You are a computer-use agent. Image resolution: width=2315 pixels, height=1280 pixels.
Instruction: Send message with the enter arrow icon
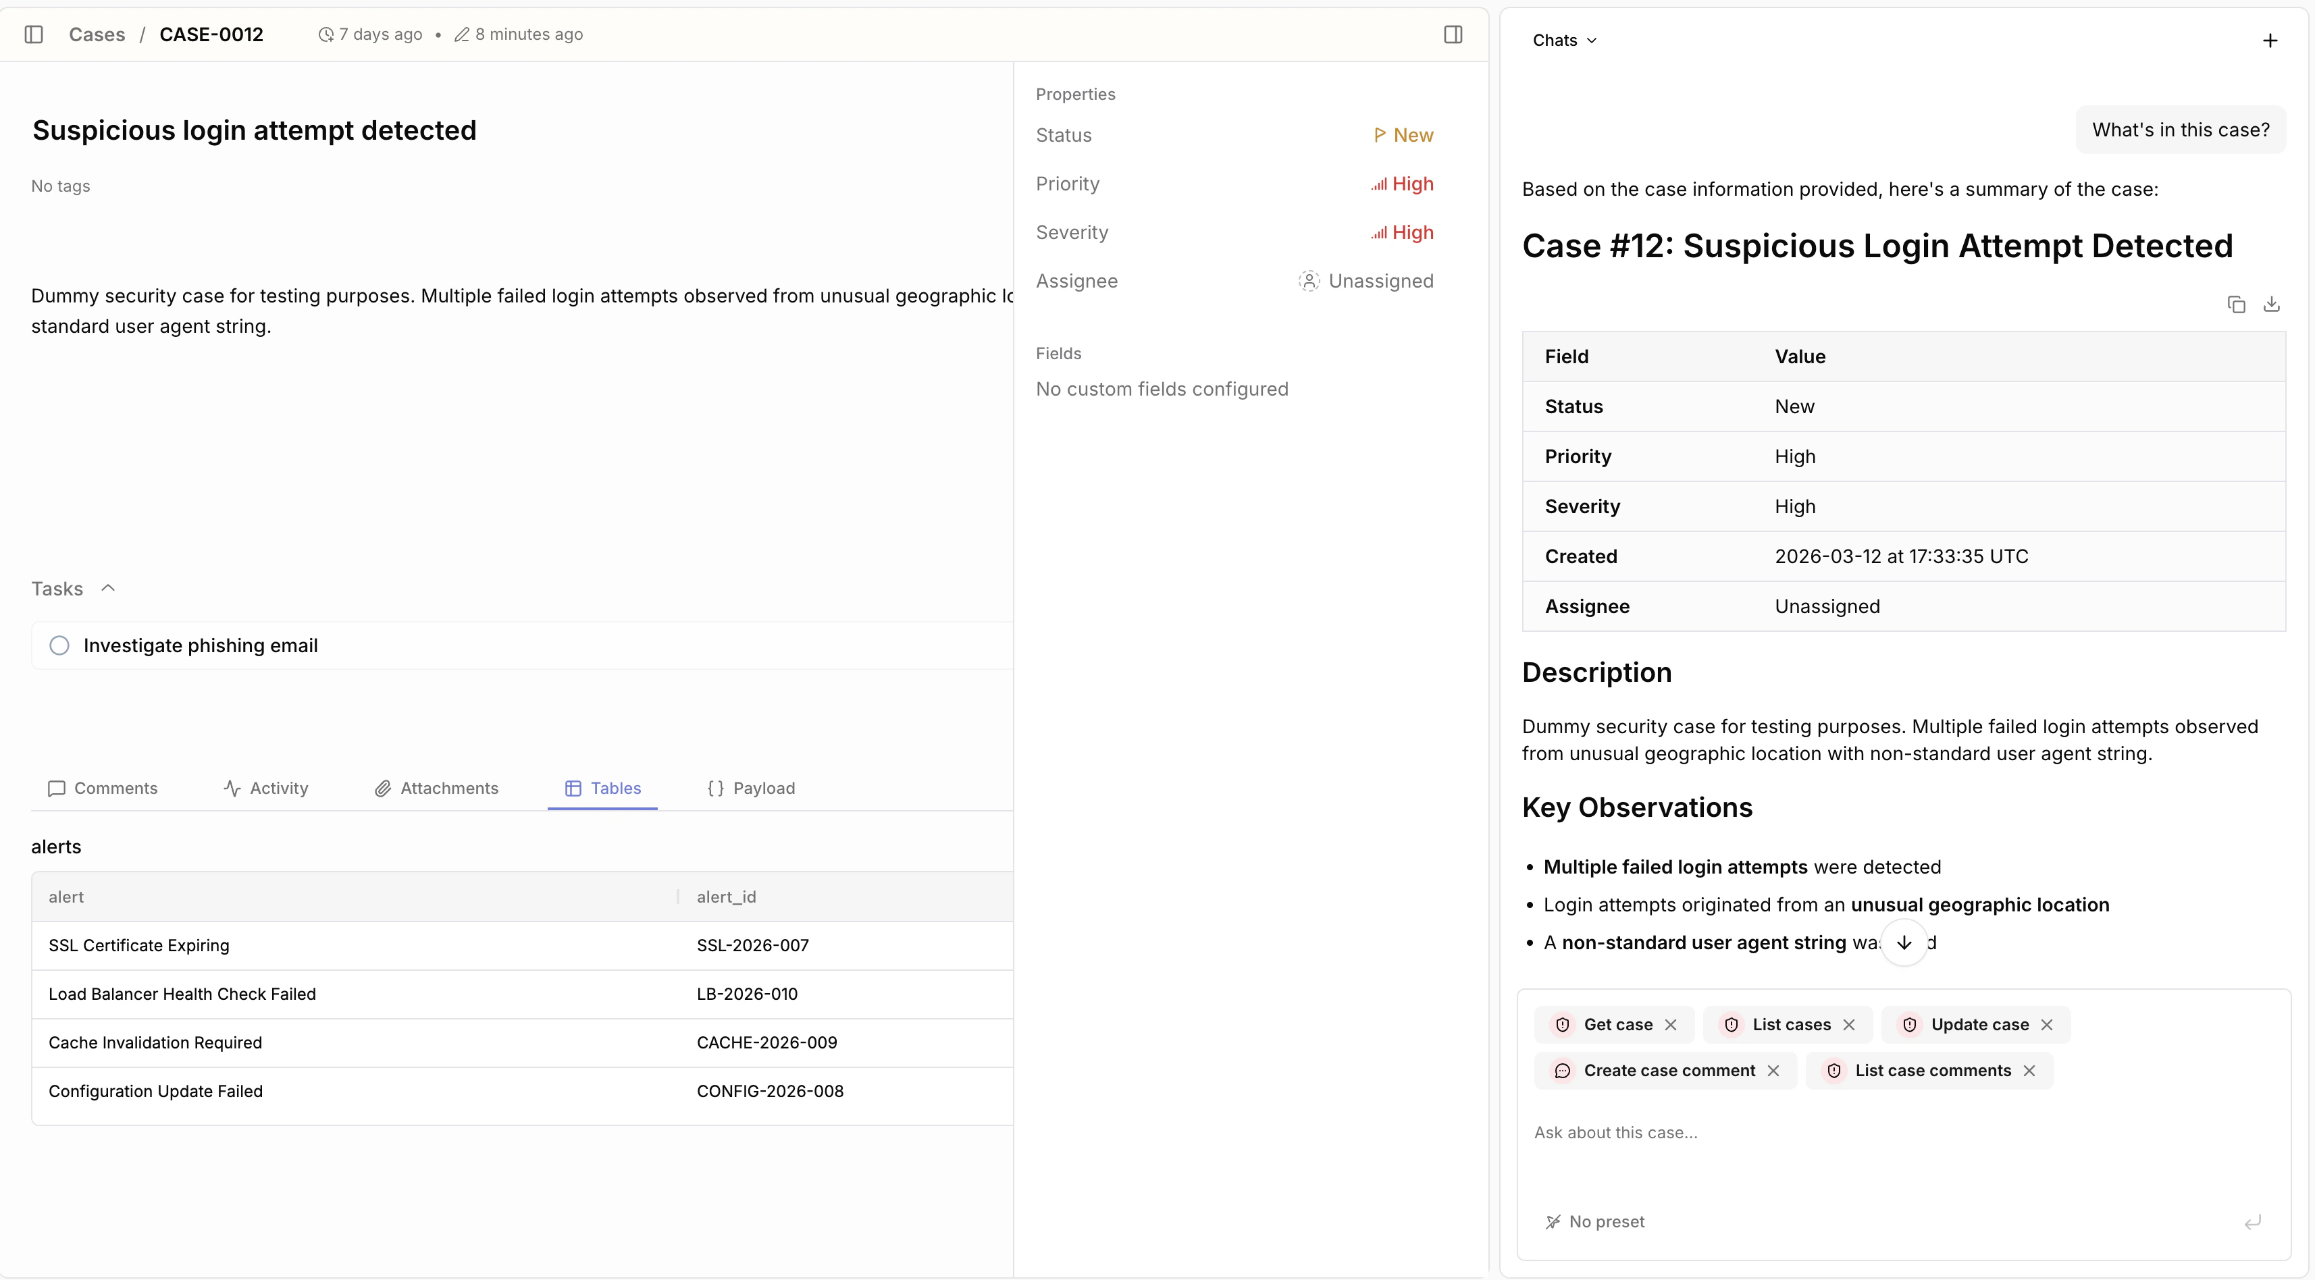(x=2252, y=1222)
